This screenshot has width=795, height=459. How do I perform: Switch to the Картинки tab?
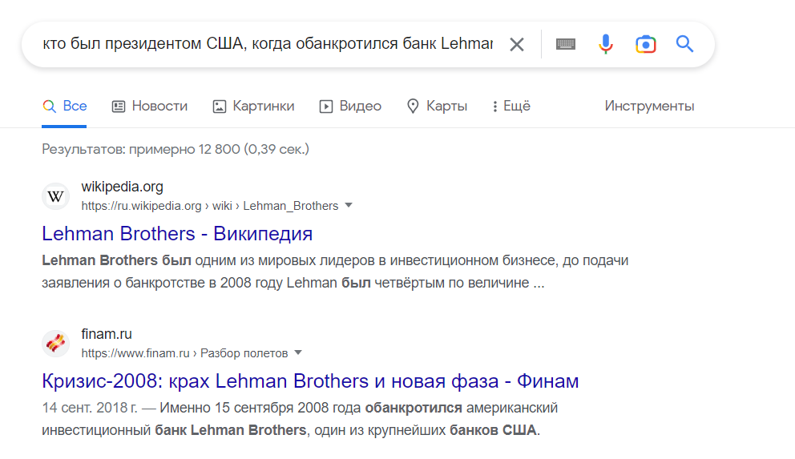253,106
